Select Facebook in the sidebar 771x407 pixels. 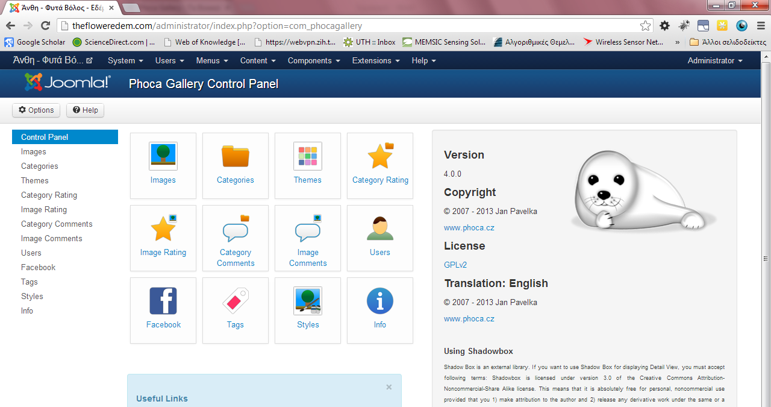click(x=38, y=267)
